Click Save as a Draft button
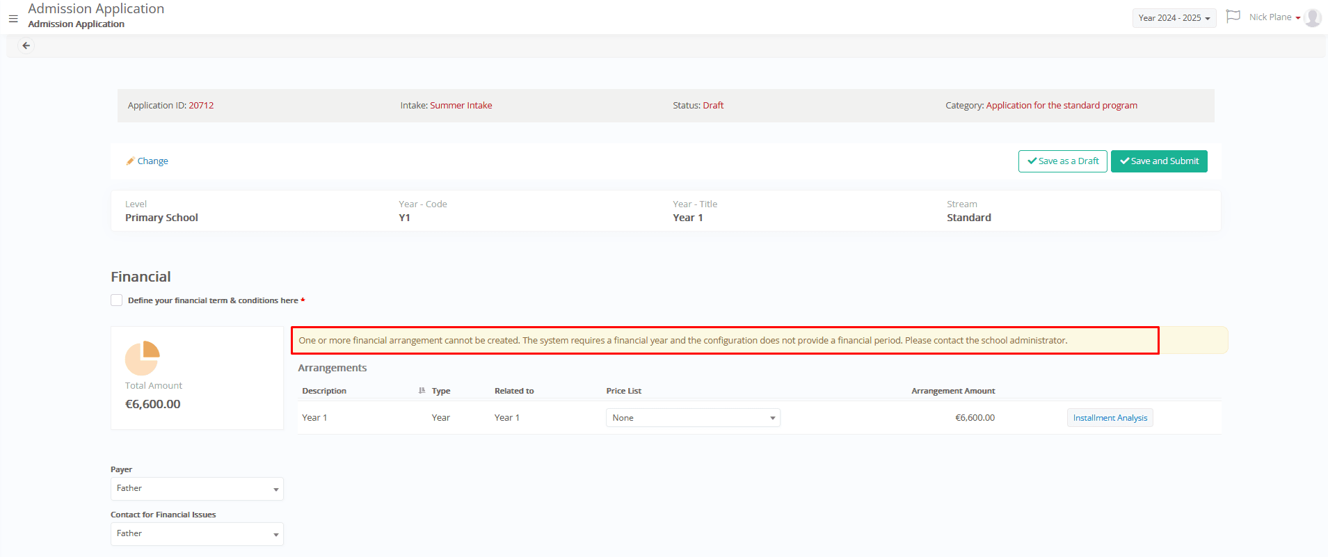This screenshot has height=557, width=1328. pos(1062,161)
